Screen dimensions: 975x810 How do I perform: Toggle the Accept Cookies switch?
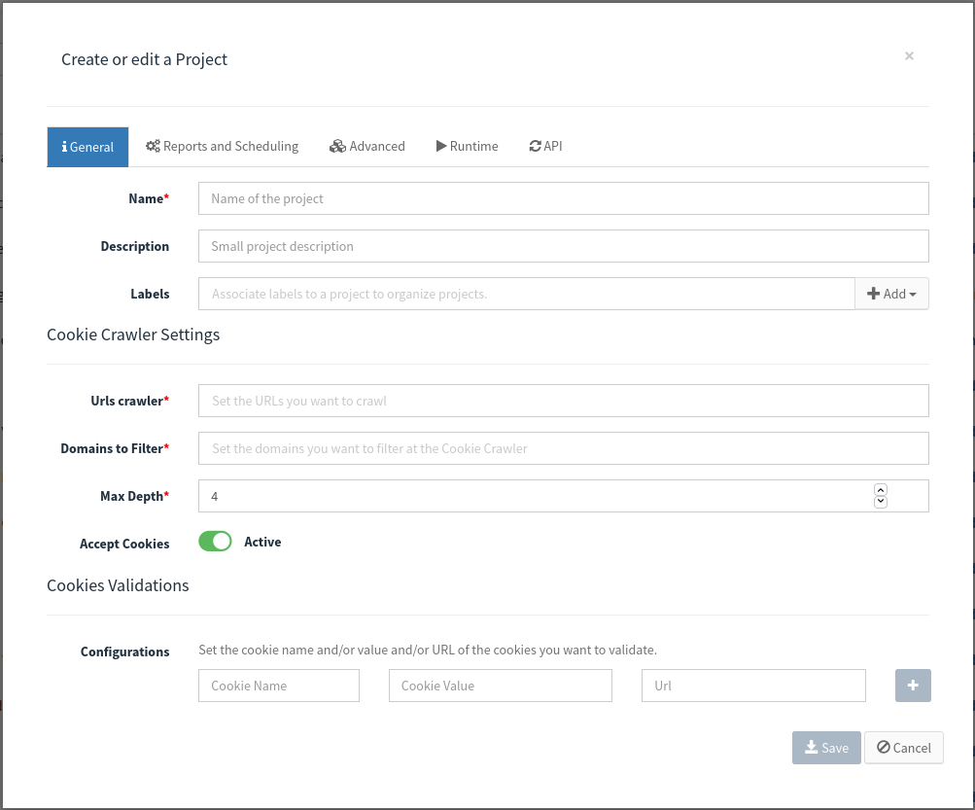click(x=215, y=542)
